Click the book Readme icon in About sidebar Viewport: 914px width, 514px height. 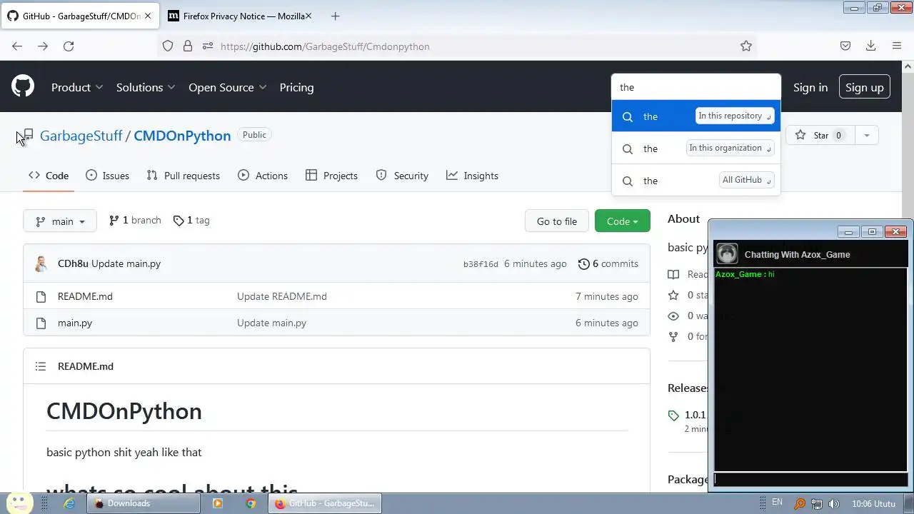673,274
